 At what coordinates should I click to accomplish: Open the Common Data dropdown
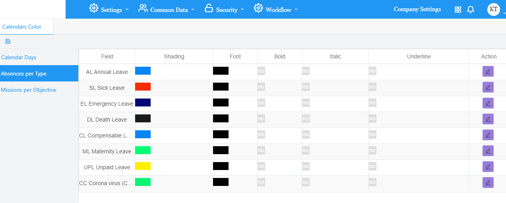point(167,10)
